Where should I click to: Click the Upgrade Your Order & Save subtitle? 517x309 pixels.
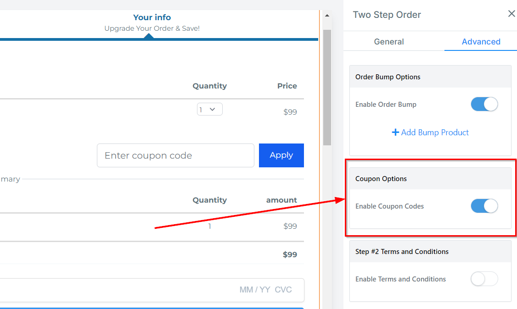(152, 28)
